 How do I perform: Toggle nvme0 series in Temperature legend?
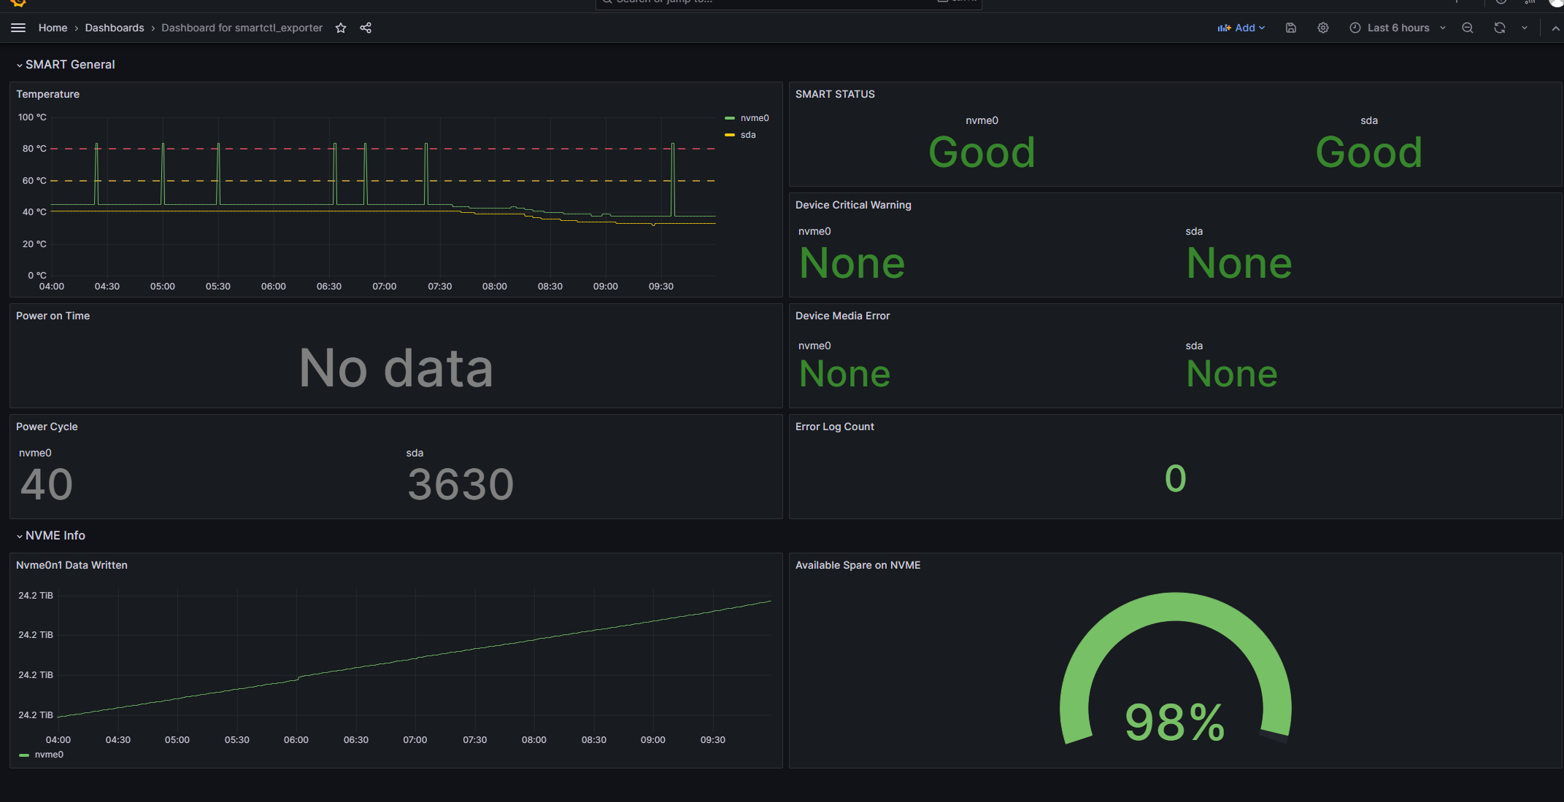[754, 118]
